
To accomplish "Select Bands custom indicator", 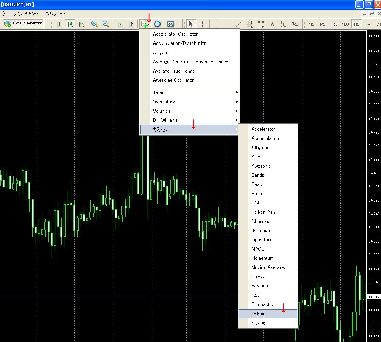I will tap(268, 175).
